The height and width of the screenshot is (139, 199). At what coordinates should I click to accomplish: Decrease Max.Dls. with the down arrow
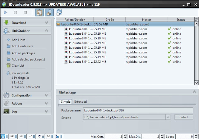click(162, 138)
